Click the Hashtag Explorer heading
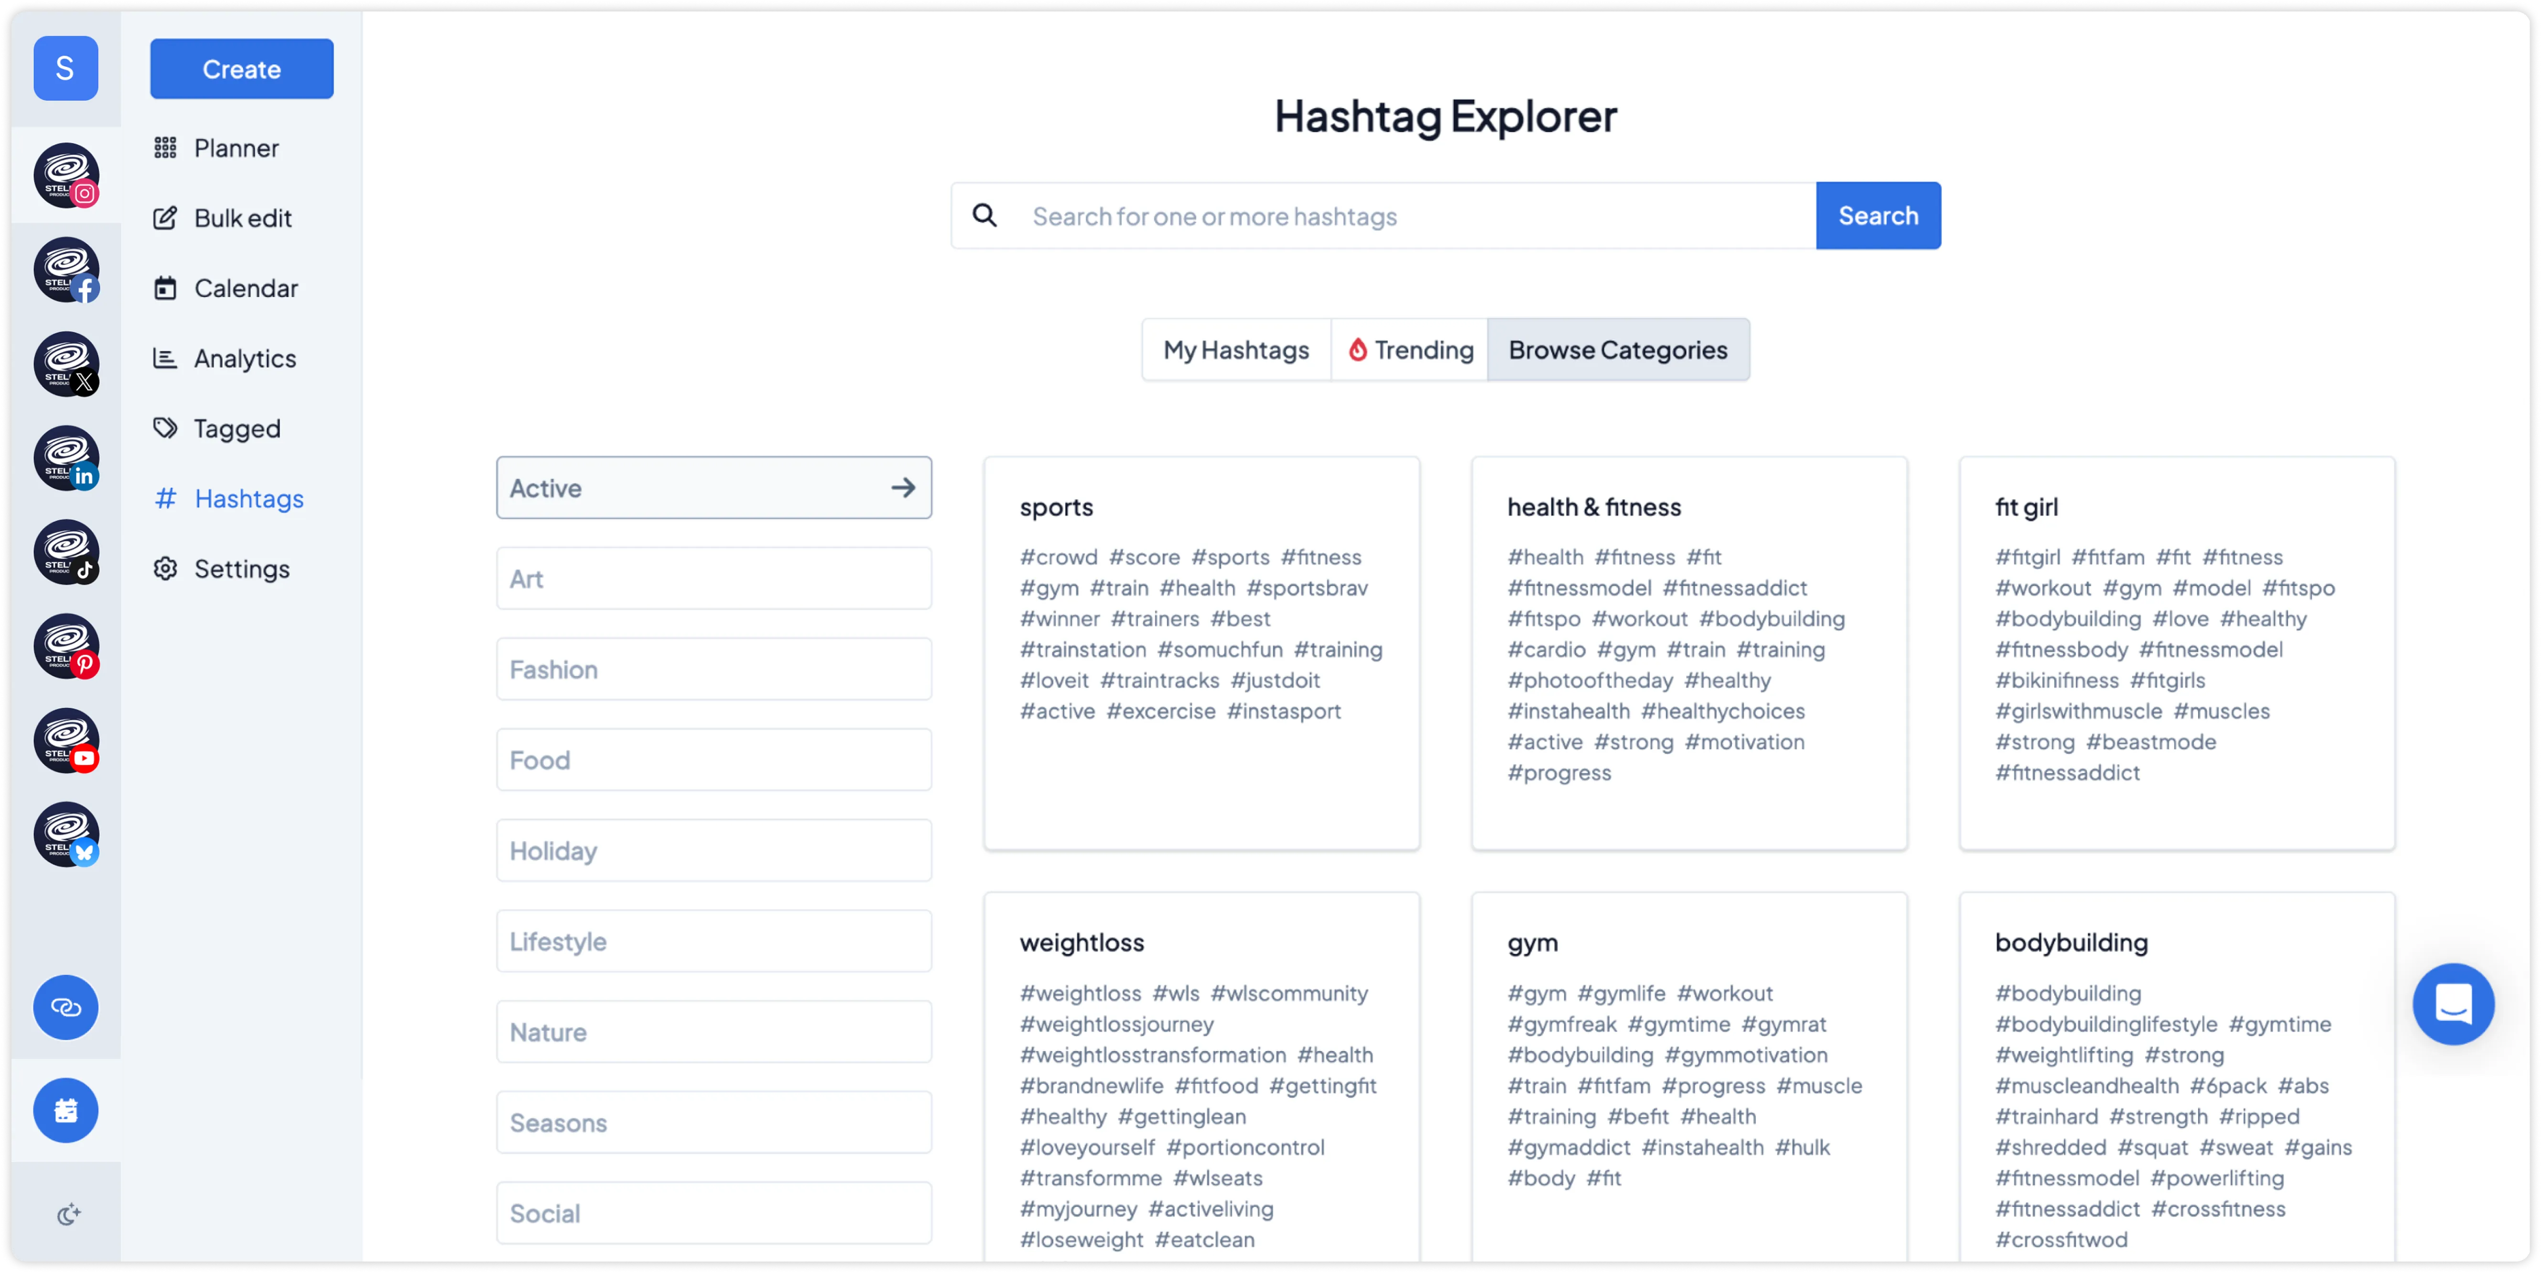Image resolution: width=2542 pixels, height=1273 pixels. click(x=1446, y=117)
